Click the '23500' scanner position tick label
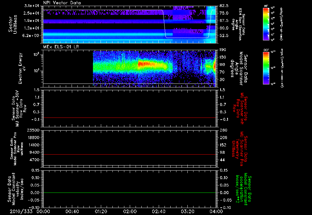Image resolution: width=312 pixels, height=215 pixels. pyautogui.click(x=33, y=130)
